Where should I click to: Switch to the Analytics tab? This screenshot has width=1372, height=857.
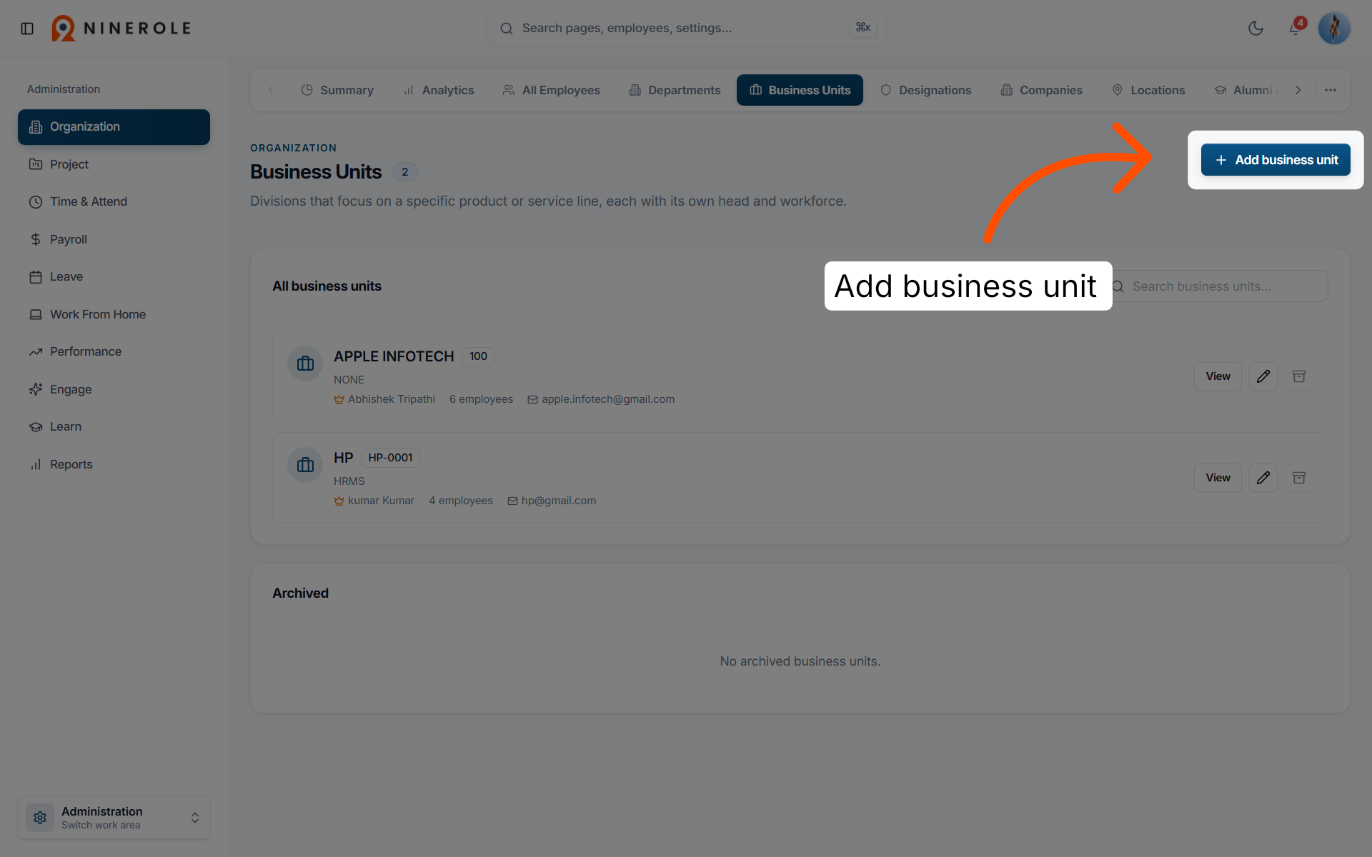pos(439,90)
